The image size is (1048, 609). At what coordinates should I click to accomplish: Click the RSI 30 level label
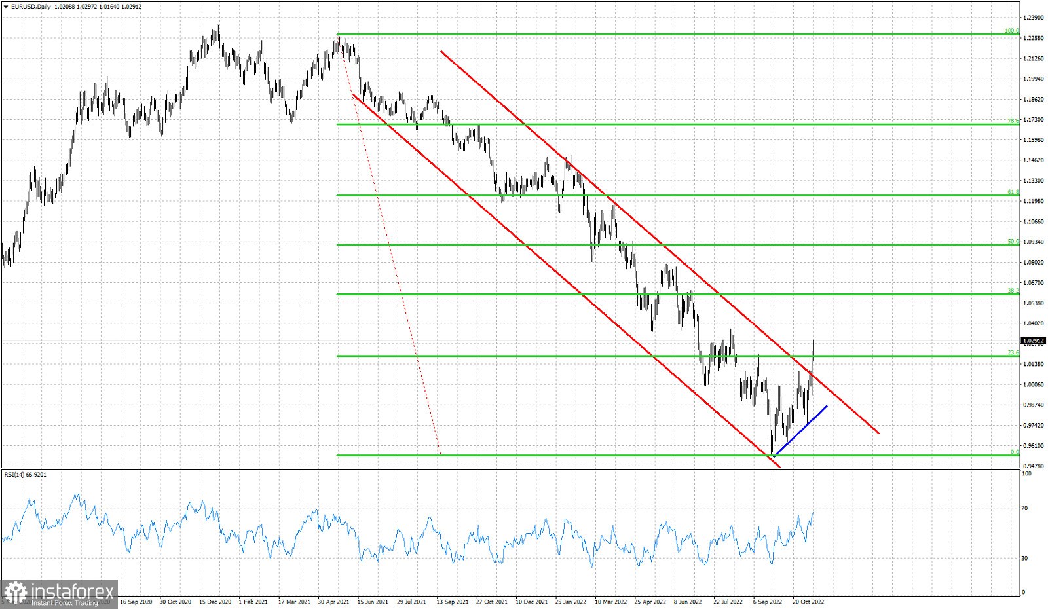coord(1025,559)
